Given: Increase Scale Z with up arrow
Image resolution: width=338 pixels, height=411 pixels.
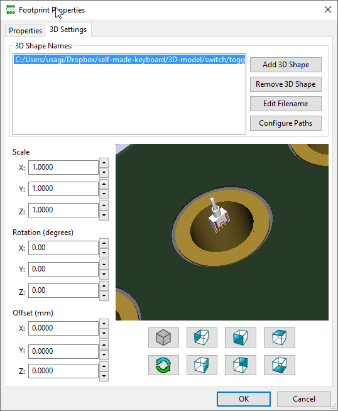Looking at the screenshot, I should 104,205.
